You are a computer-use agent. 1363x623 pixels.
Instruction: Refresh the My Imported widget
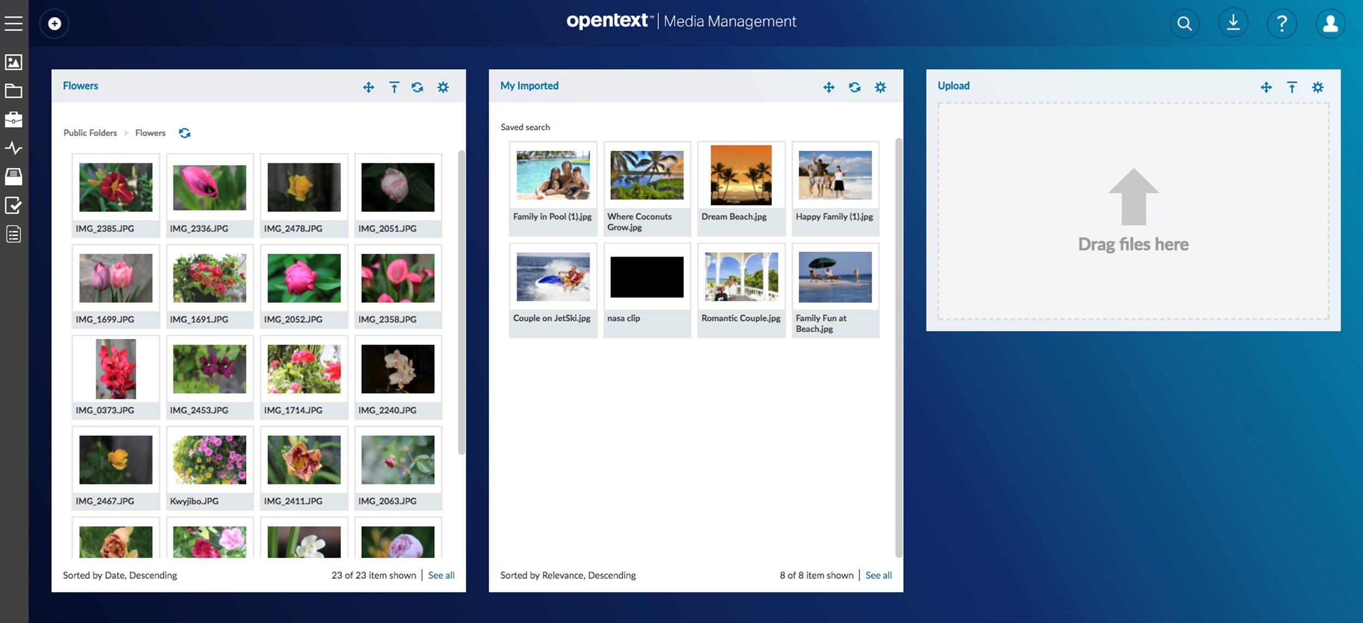[855, 87]
